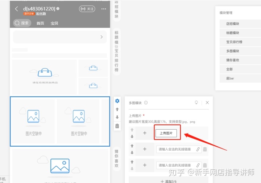Select the large product placeholder with handbag icon
261x183 pixels.
(x=44, y=77)
